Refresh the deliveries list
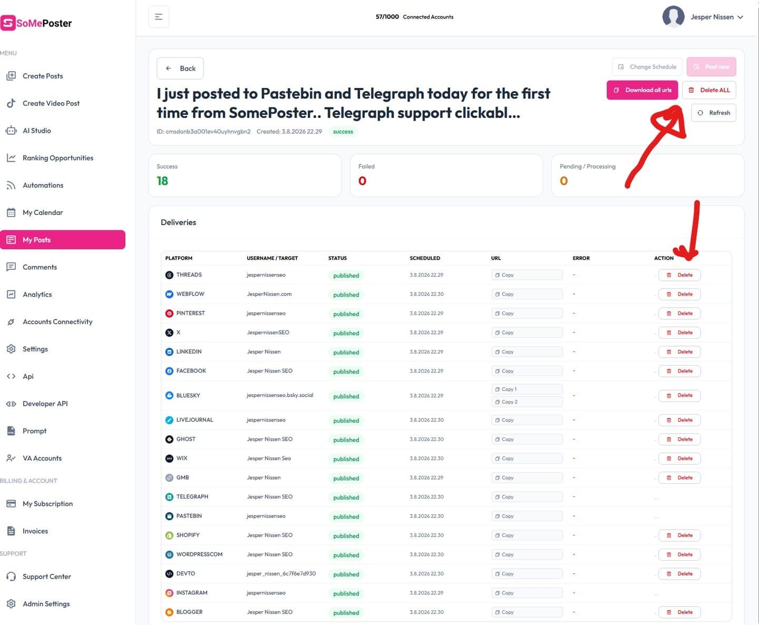 714,113
